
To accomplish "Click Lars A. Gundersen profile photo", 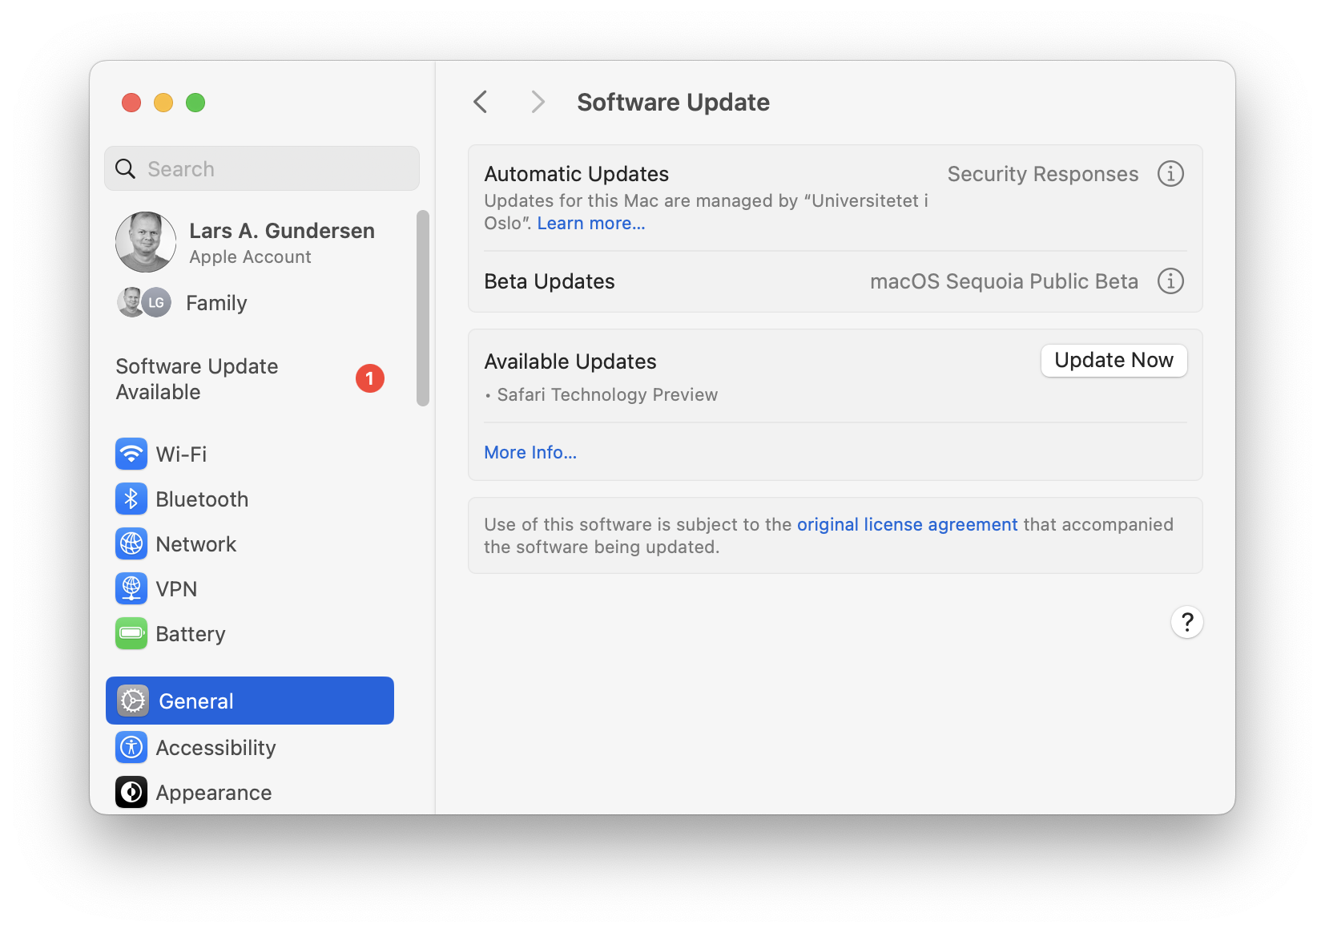I will click(x=146, y=242).
